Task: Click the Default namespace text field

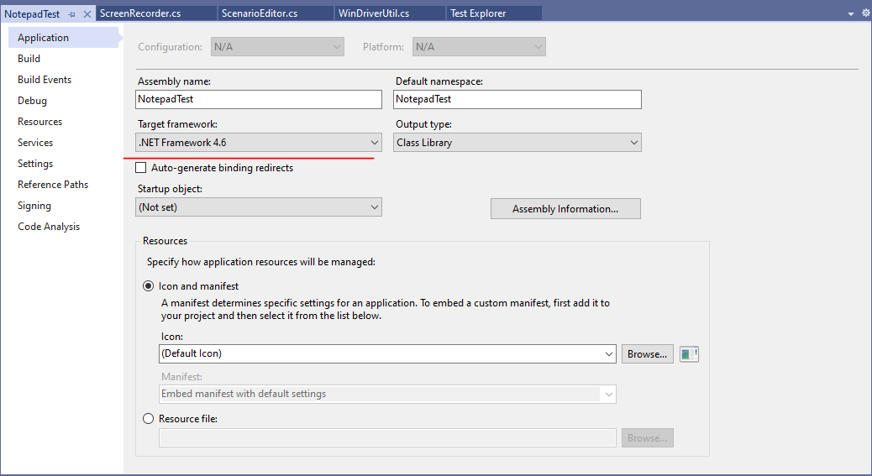Action: (x=517, y=99)
